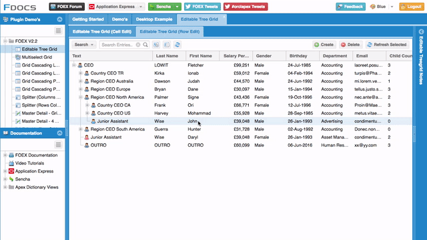Expand the Country CEO US node
Viewport: 427px width, 240px height.
click(87, 113)
